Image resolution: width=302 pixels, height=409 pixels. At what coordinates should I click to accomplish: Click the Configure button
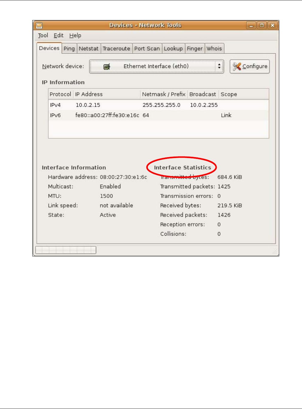click(250, 66)
